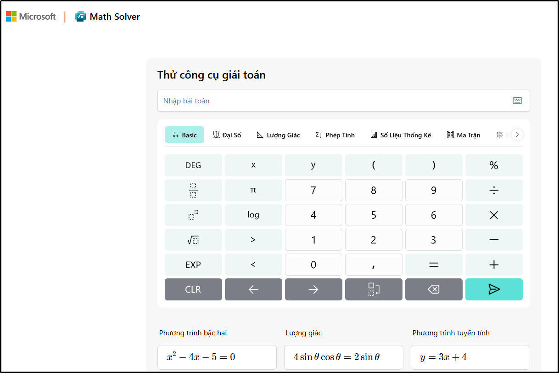The image size is (559, 373).
Task: Switch to the Ma Trận tab
Action: coord(463,134)
